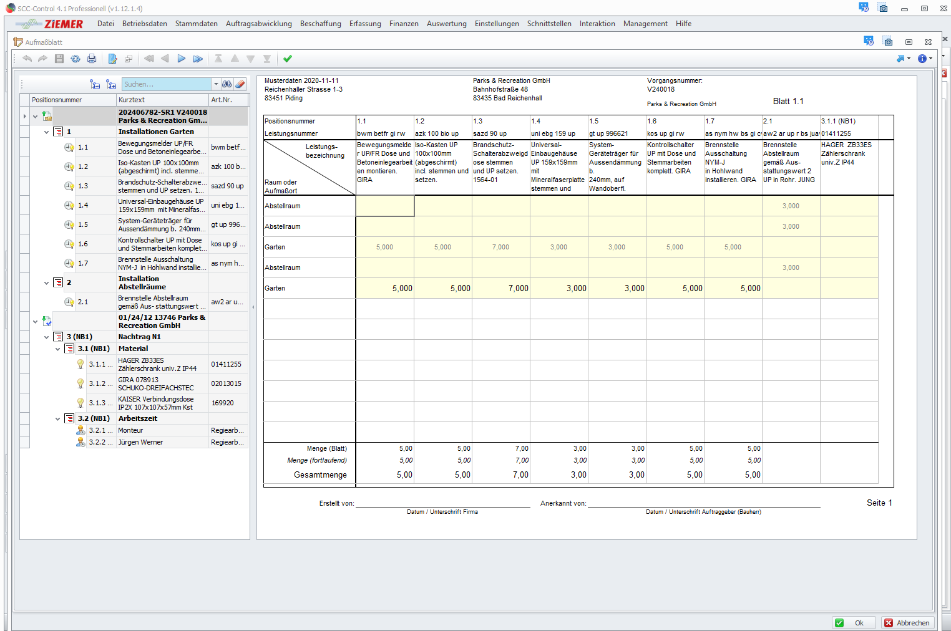Collapse the Installationen Garten tree node

pos(46,132)
